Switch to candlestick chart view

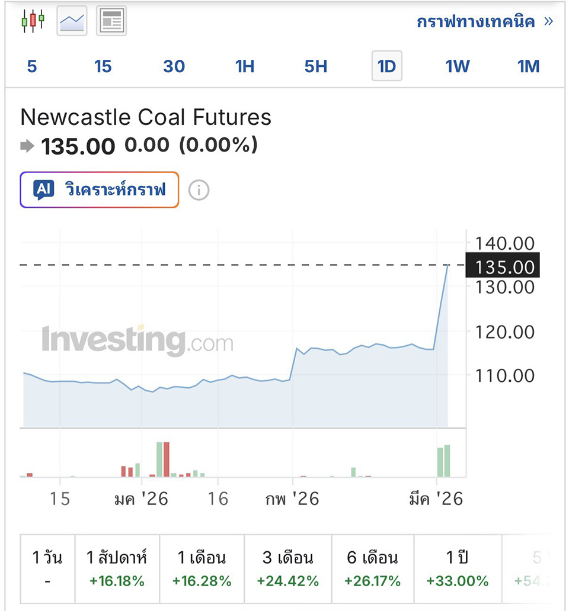point(33,21)
